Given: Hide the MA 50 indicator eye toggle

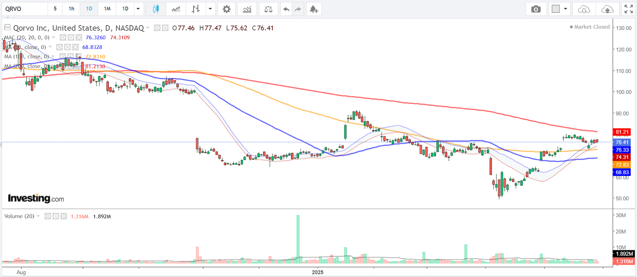Looking at the screenshot, I should click(59, 47).
